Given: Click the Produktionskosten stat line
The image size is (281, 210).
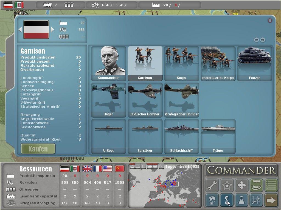Looking at the screenshot, I should tap(50, 57).
